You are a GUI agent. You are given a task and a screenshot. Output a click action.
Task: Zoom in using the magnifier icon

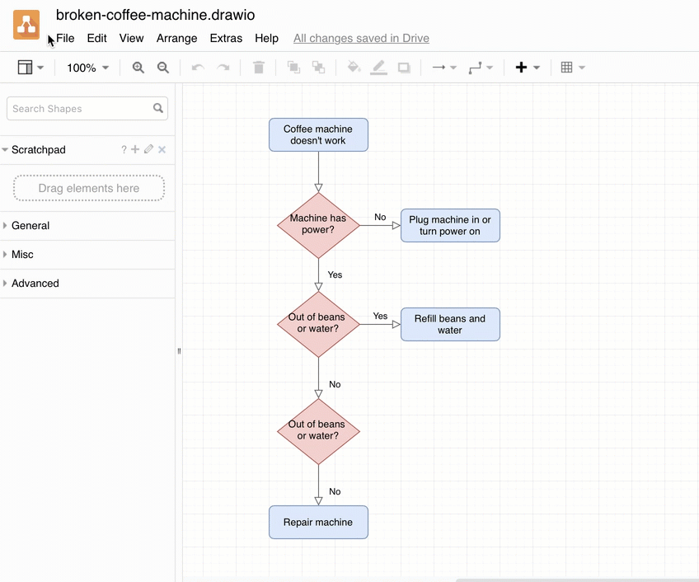point(138,68)
